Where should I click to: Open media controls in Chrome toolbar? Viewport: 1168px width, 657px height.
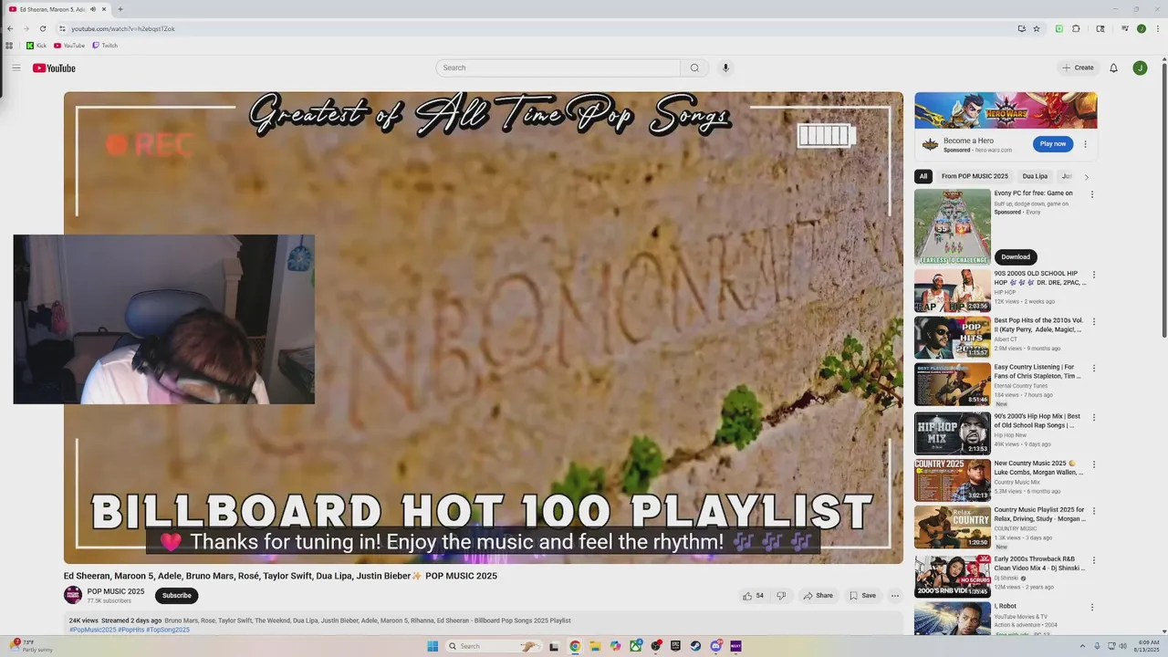[1125, 28]
